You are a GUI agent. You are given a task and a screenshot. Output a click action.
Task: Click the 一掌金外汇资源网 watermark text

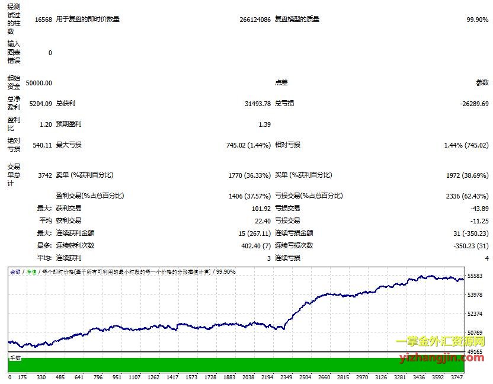[x=440, y=343]
